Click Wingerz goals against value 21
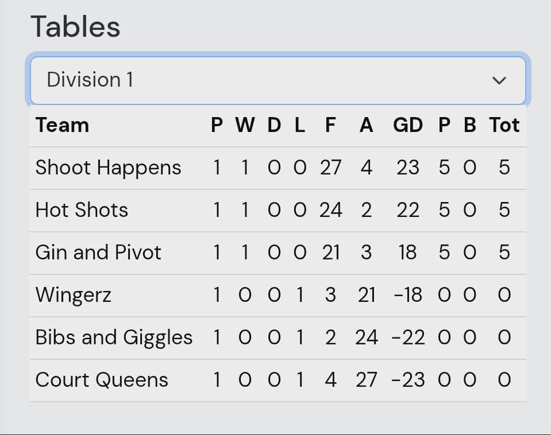This screenshot has height=435, width=551. (366, 295)
